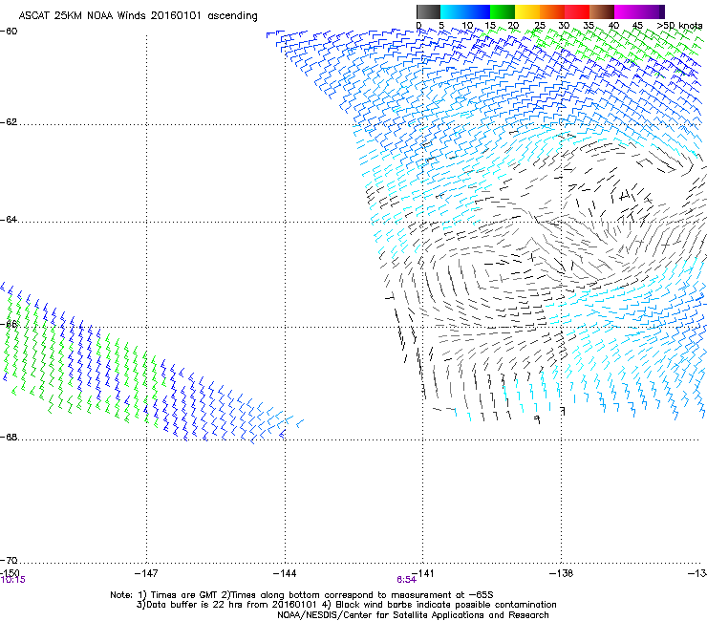The height and width of the screenshot is (621, 707).
Task: Click the yellow 20-25 knots color bar segment
Action: click(527, 11)
